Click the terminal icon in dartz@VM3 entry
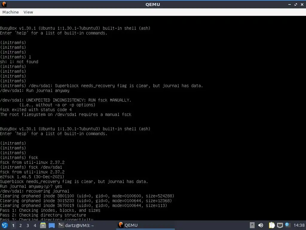 [x=61, y=225]
